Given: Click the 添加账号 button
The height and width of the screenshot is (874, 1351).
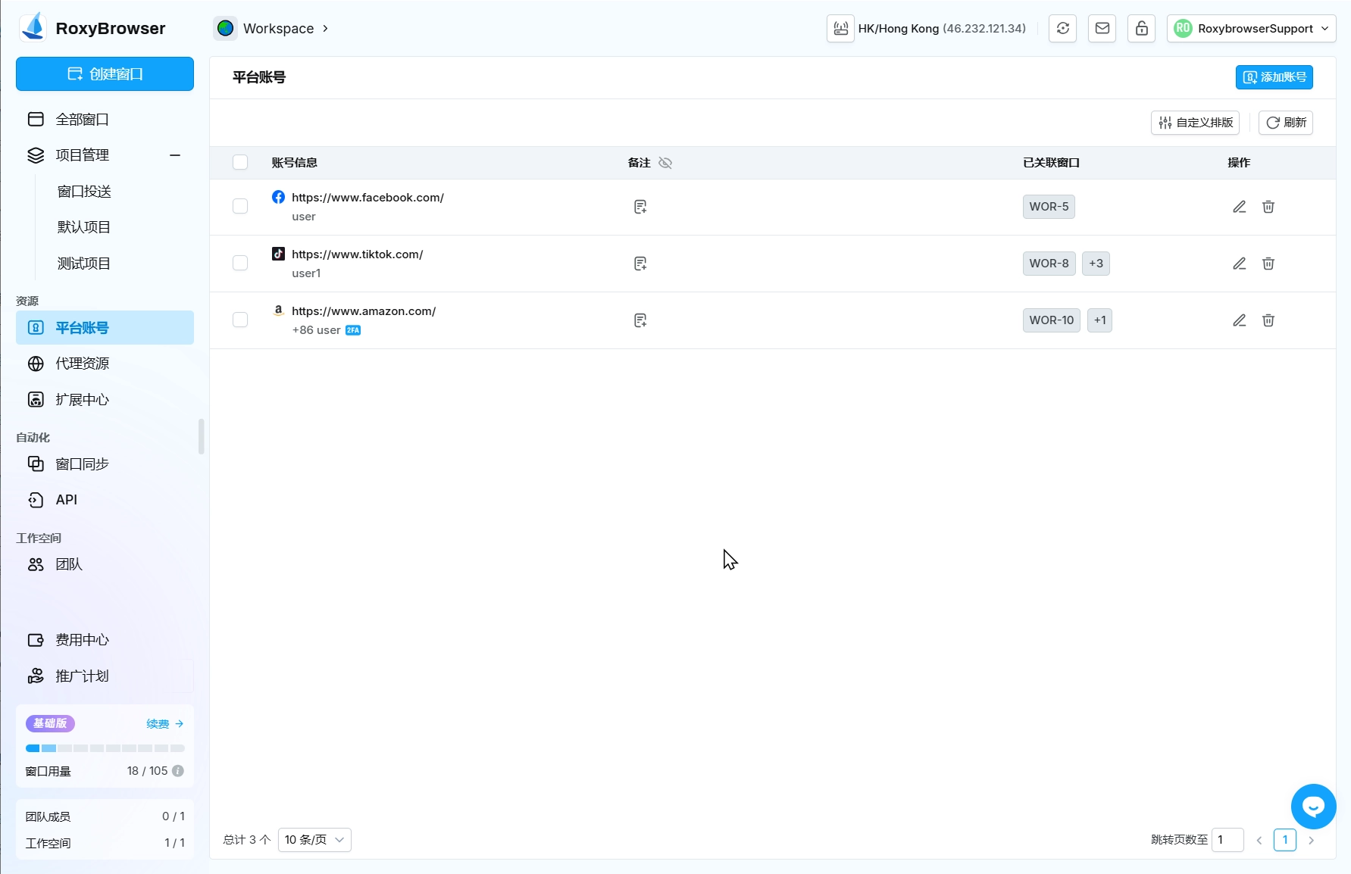Looking at the screenshot, I should 1274,77.
